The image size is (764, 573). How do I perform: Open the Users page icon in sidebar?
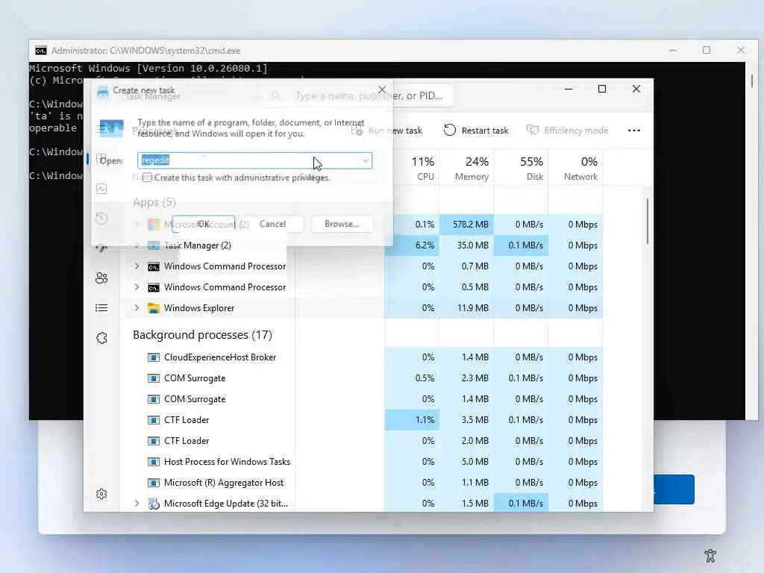click(x=101, y=278)
